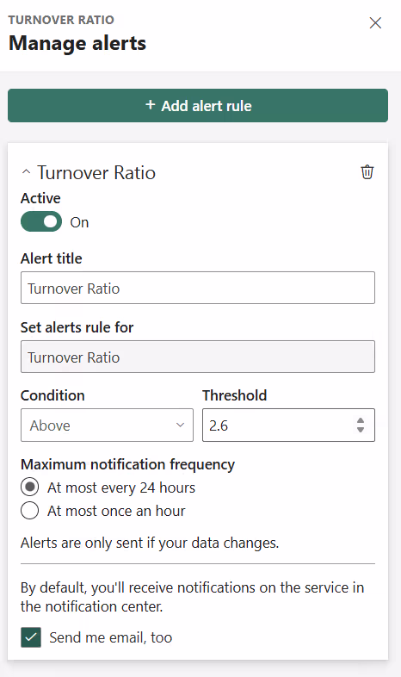Click the Maximum notification frequency label

127,464
